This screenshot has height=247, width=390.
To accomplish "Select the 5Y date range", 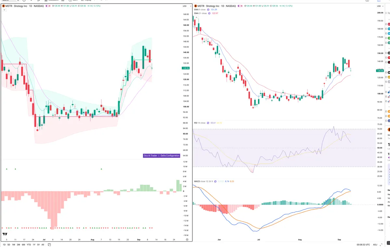I will pos(39,245).
